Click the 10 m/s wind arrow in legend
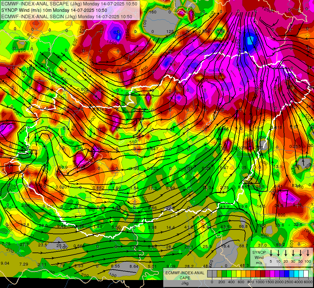 (278, 252)
